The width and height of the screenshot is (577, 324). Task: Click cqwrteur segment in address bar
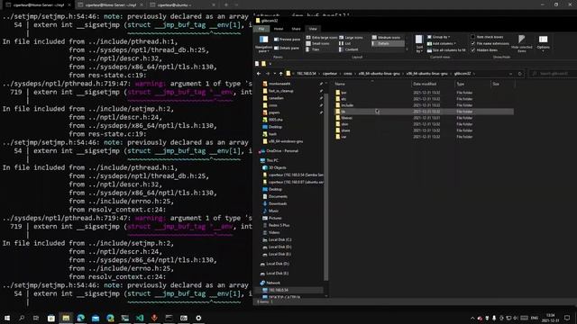click(330, 74)
